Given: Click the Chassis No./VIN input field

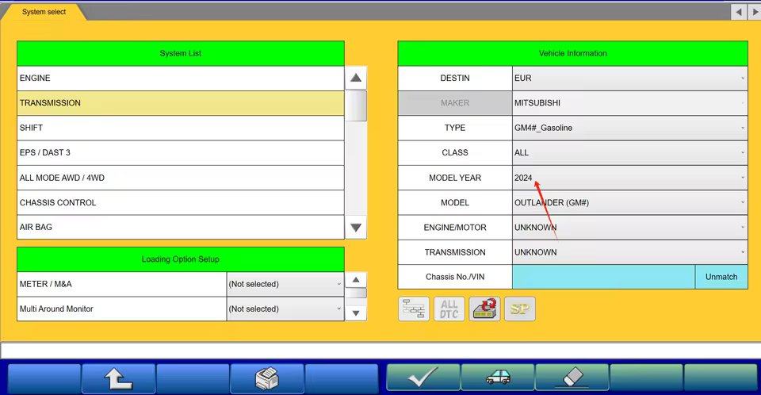Looking at the screenshot, I should pos(603,277).
